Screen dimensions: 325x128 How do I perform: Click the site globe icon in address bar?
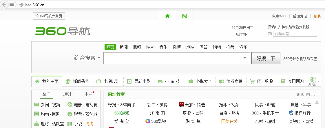coord(21,5)
